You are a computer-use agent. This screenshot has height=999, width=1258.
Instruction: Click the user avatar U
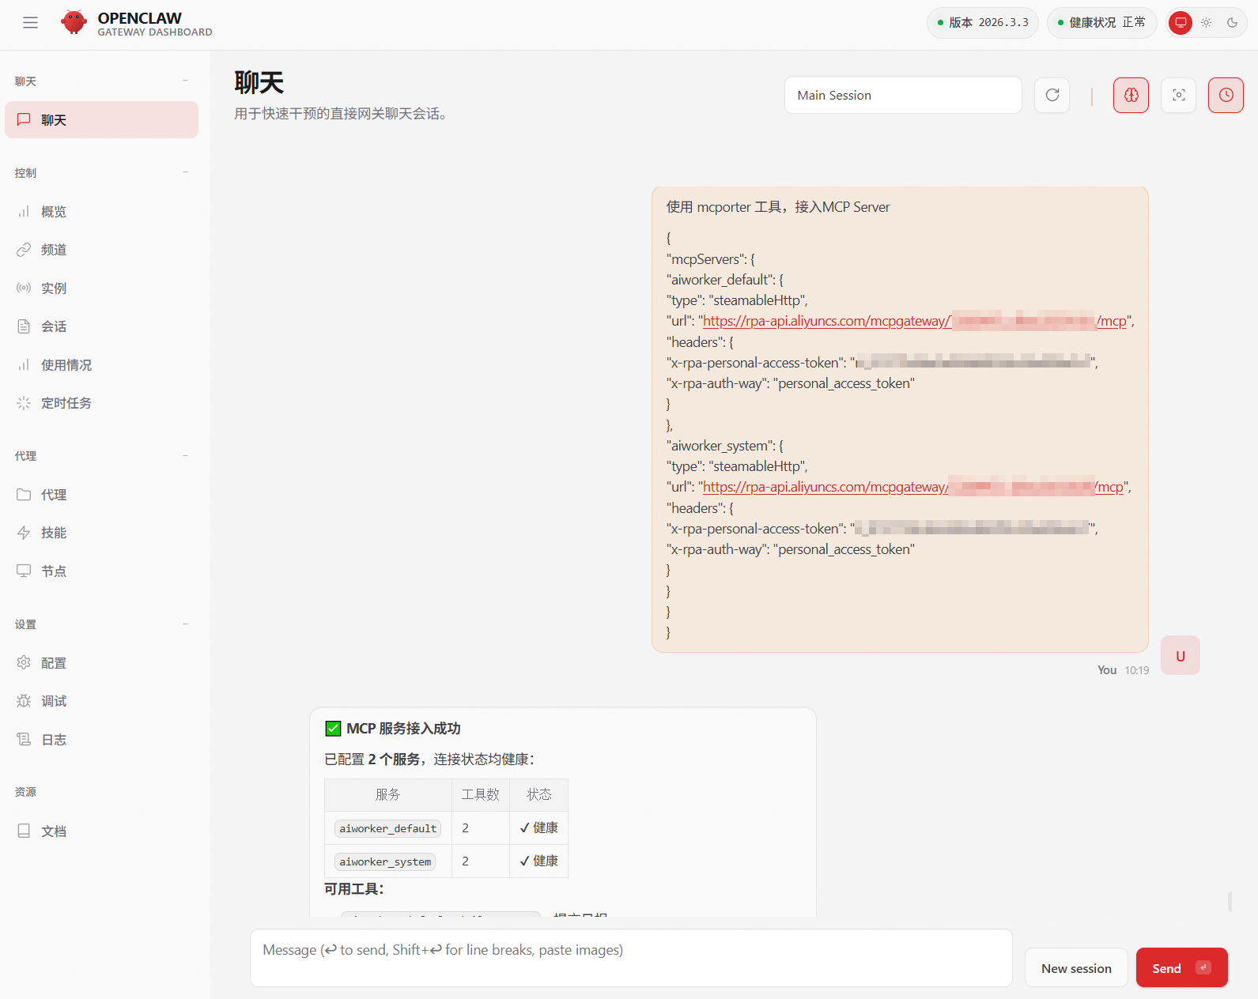pos(1181,655)
